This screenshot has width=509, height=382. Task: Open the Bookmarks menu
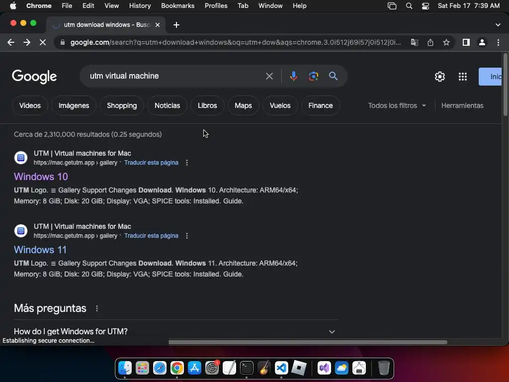(x=177, y=6)
